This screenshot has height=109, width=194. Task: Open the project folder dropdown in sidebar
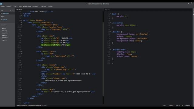[x=4, y=25]
